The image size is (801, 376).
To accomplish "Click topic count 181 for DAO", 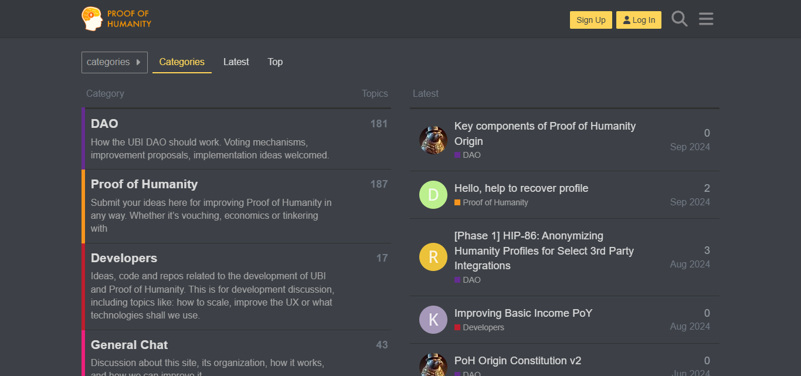I will tap(379, 124).
